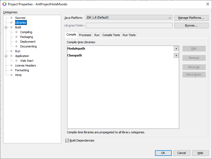Click the plus icon beside Modulepath
This screenshot has height=159, width=212.
[x=176, y=48]
